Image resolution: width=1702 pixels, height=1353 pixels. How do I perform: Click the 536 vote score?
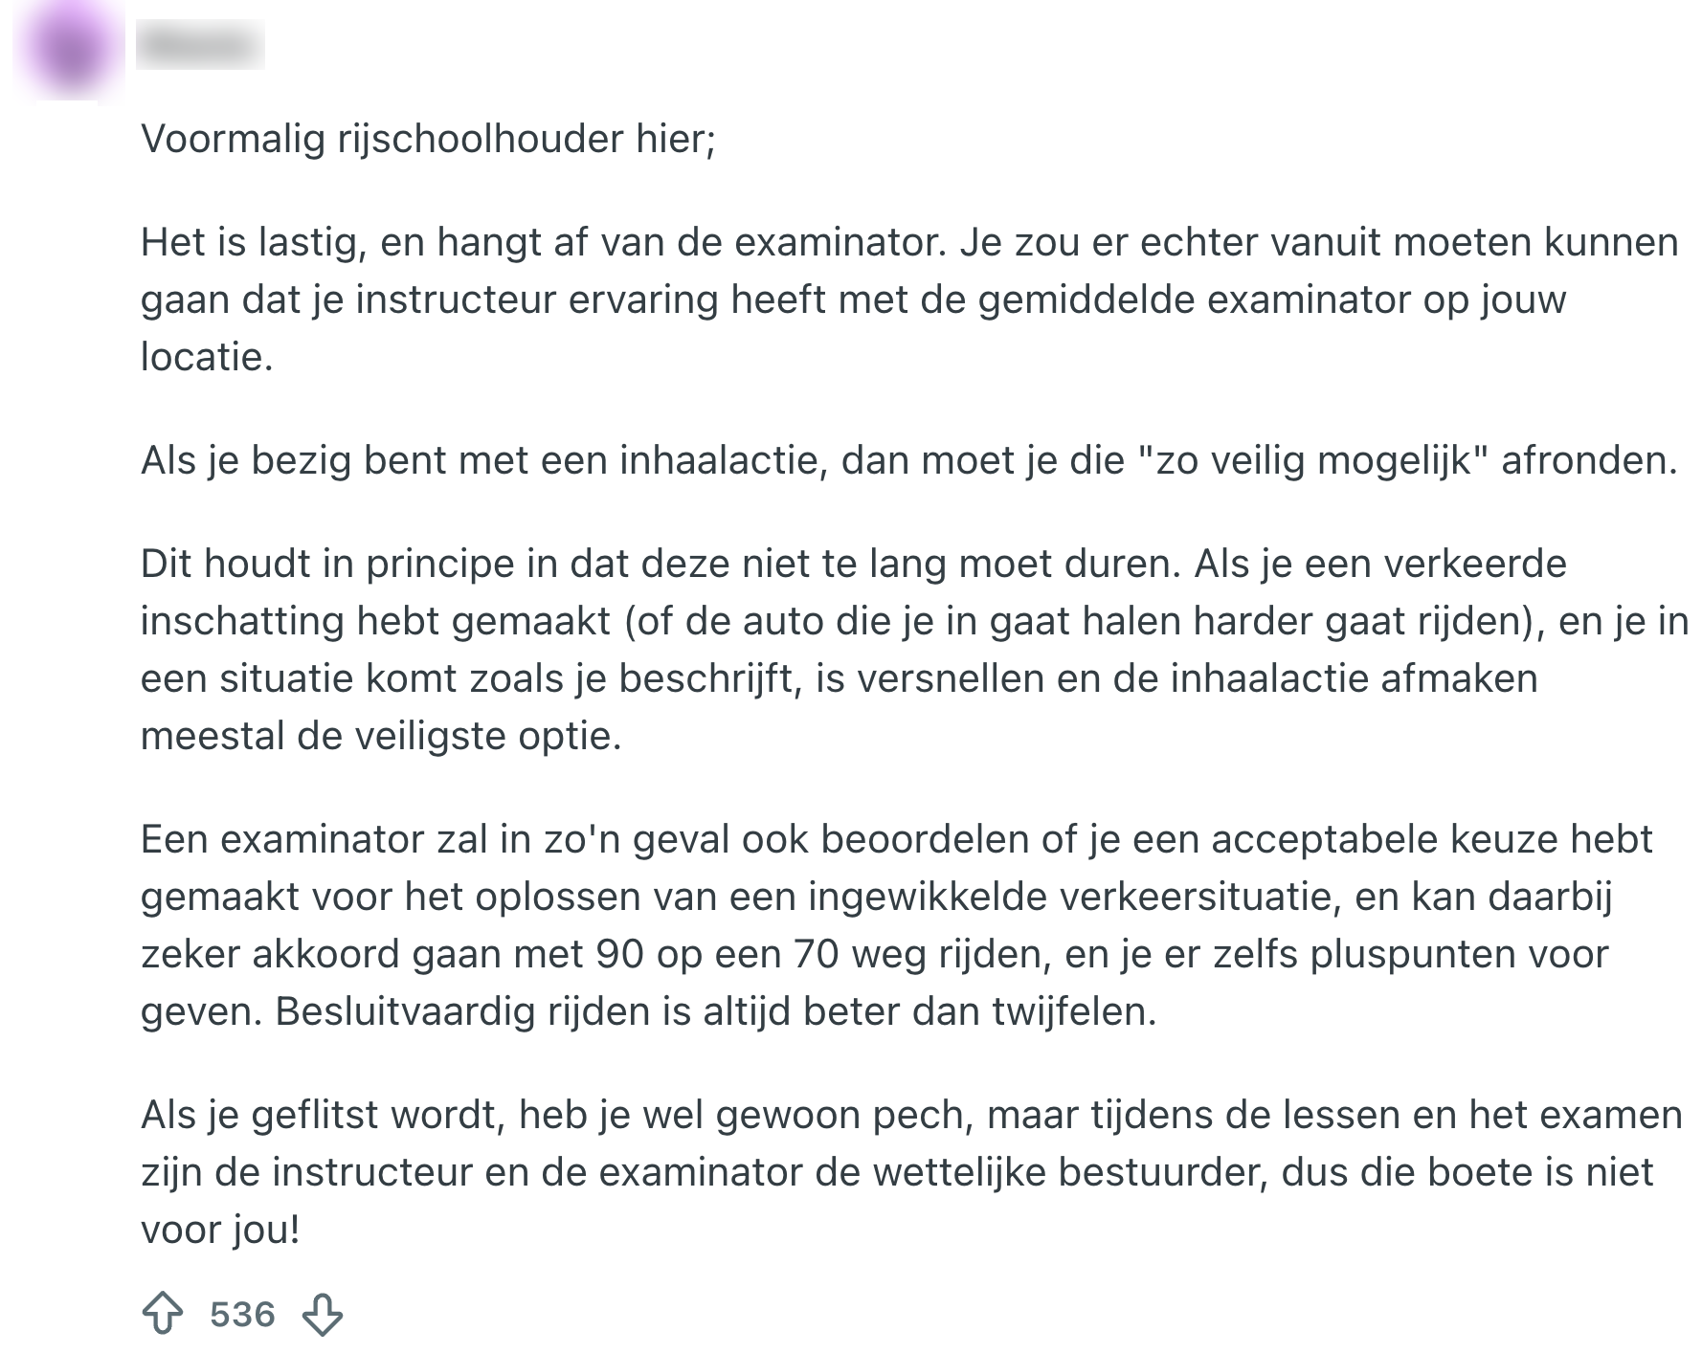(242, 1314)
